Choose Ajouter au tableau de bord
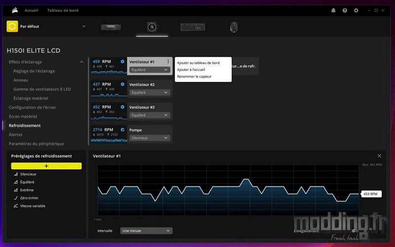The height and width of the screenshot is (247, 395). (x=198, y=63)
